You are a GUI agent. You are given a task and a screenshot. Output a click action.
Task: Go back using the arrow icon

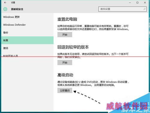[x=5, y=3]
